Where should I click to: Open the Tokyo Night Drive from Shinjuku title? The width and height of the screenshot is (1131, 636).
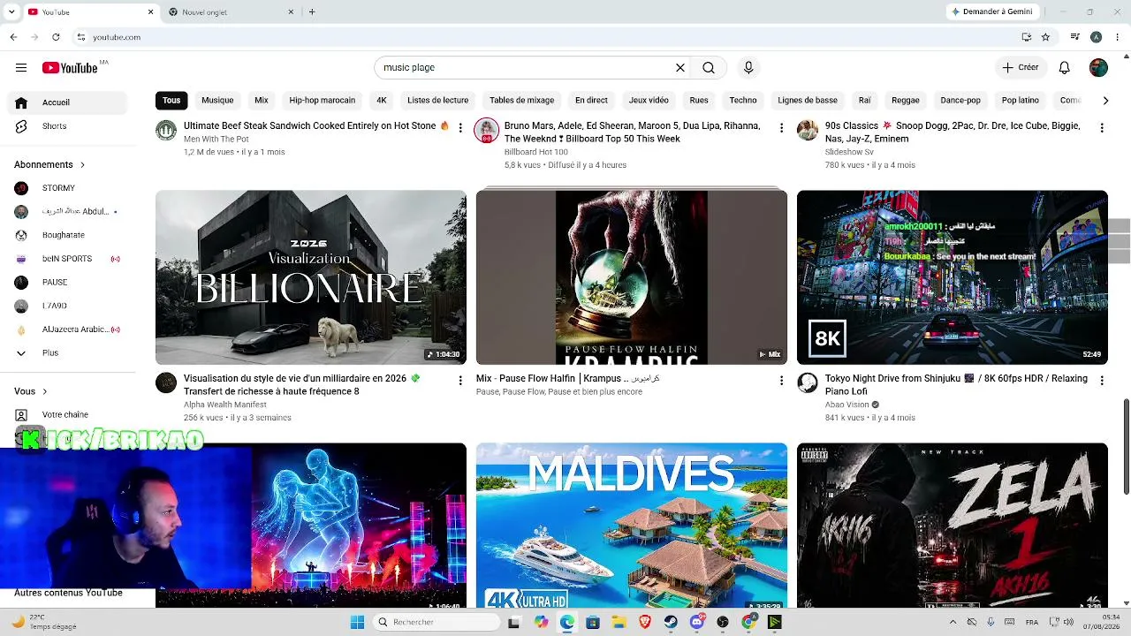coord(956,384)
